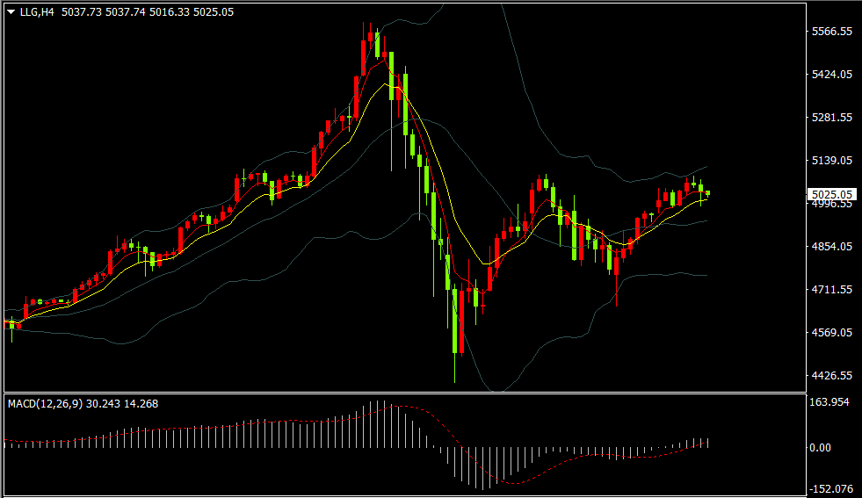The width and height of the screenshot is (862, 498).
Task: Click the last candlestick on the chart
Action: (x=707, y=193)
